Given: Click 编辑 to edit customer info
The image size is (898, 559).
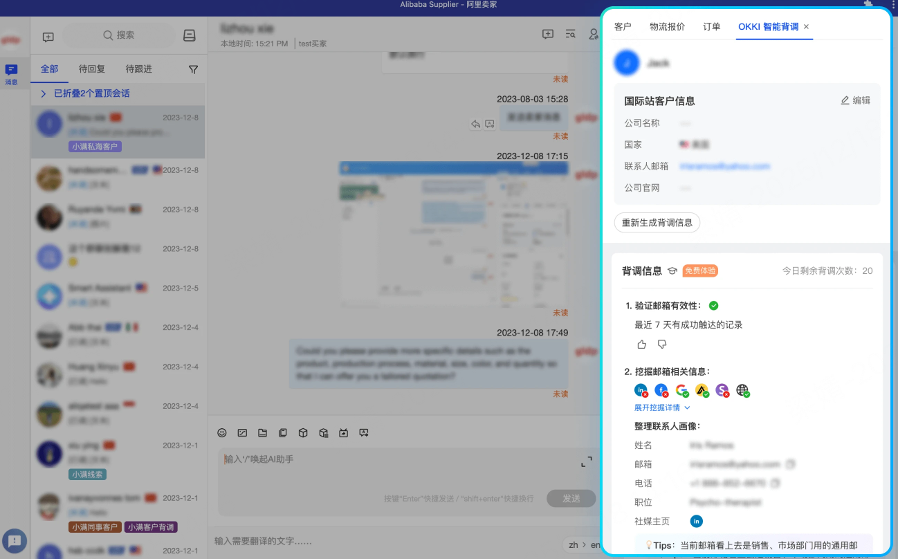Looking at the screenshot, I should 856,100.
